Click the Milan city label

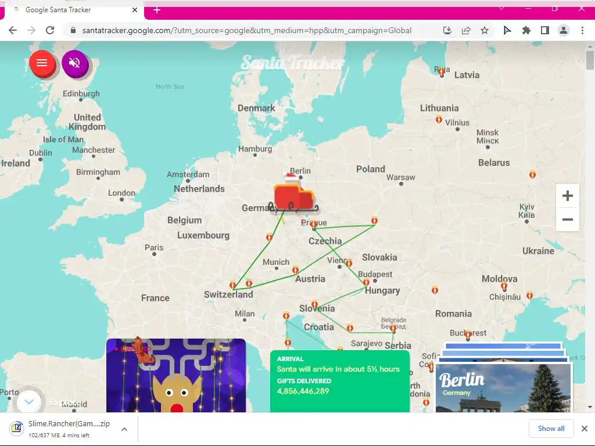point(245,314)
